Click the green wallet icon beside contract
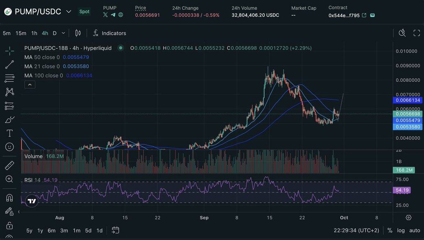424x240 pixels. pyautogui.click(x=372, y=15)
